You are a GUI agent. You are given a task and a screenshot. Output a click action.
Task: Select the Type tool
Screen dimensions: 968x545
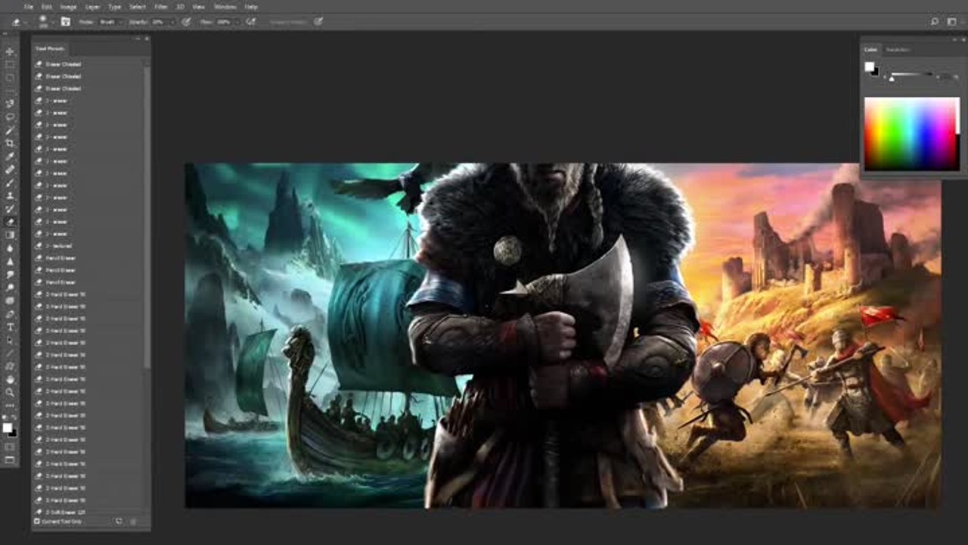click(x=10, y=326)
